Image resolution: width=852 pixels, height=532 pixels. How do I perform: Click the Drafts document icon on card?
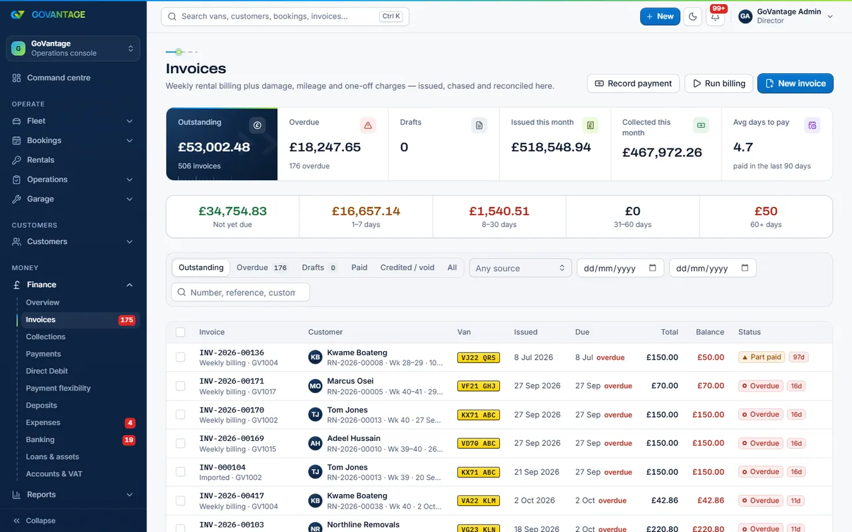[x=479, y=125]
